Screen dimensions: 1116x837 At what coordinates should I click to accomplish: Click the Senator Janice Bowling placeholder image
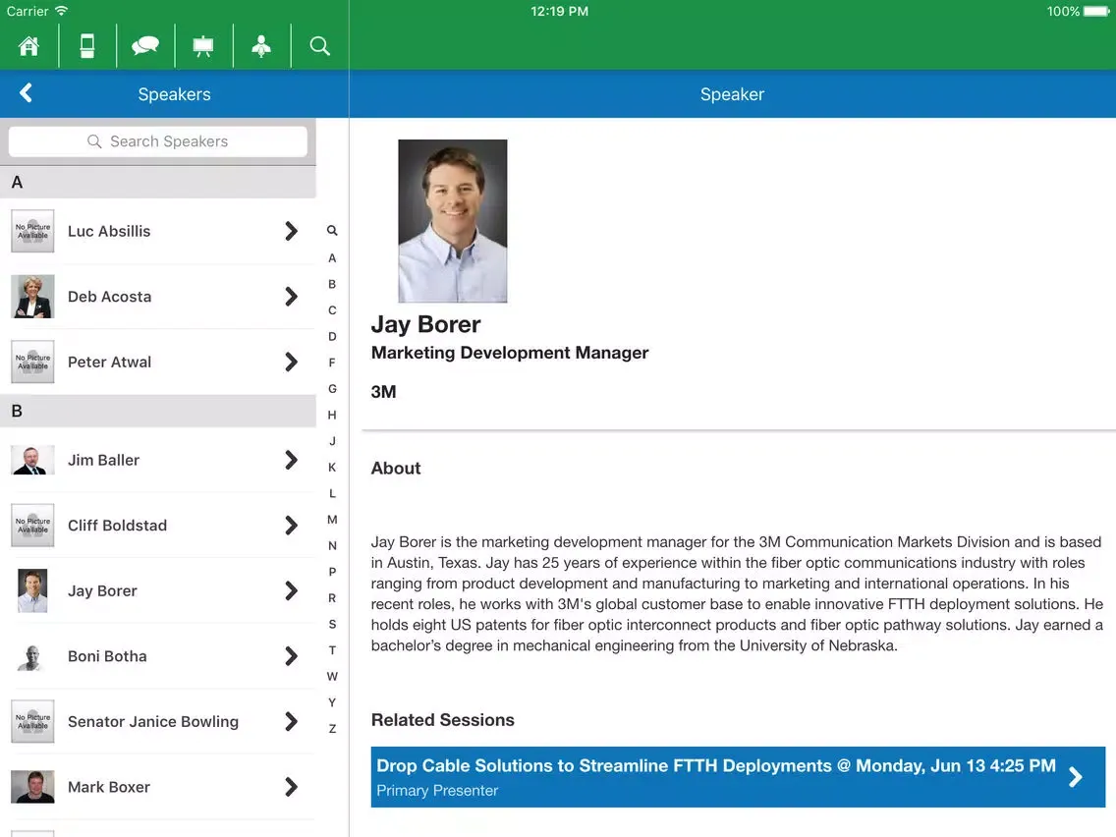coord(32,722)
